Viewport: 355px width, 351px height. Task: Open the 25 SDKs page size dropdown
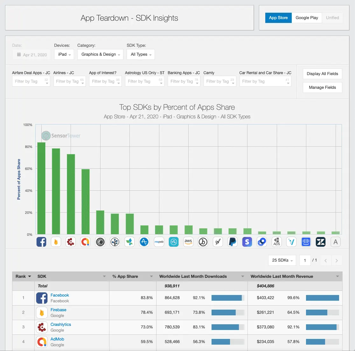coord(282,260)
